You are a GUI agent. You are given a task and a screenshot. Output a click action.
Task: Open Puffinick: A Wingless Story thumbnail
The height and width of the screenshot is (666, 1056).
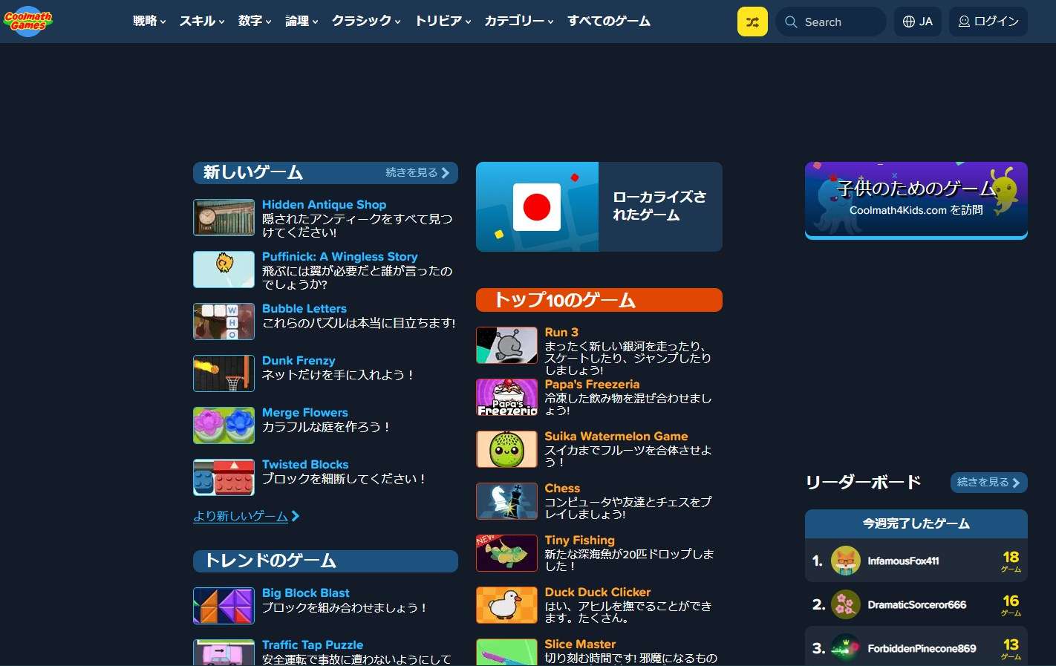click(x=224, y=270)
